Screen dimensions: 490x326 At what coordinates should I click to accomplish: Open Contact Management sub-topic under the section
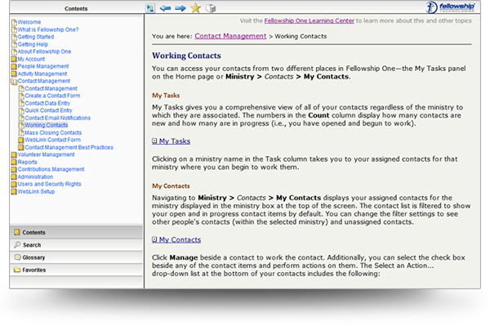[x=51, y=88]
